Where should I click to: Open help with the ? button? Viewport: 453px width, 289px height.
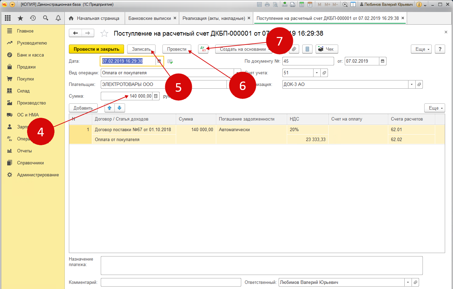(440, 49)
